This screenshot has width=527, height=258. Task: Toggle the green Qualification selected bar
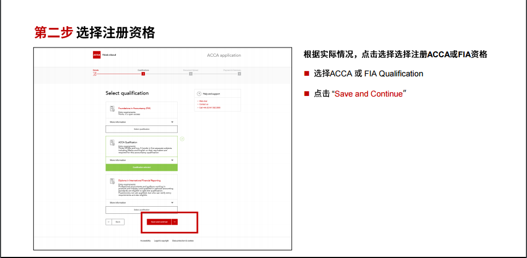tap(142, 167)
